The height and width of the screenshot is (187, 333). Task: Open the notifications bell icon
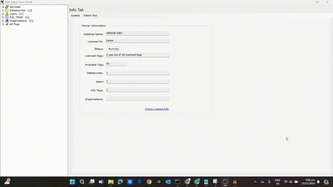tap(318, 182)
